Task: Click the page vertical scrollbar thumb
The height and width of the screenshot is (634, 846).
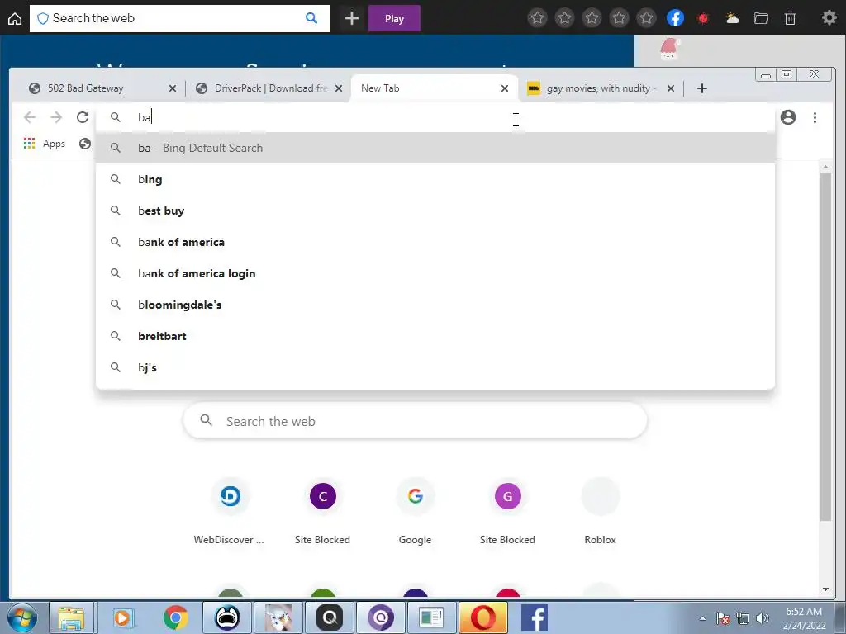Action: (x=825, y=348)
